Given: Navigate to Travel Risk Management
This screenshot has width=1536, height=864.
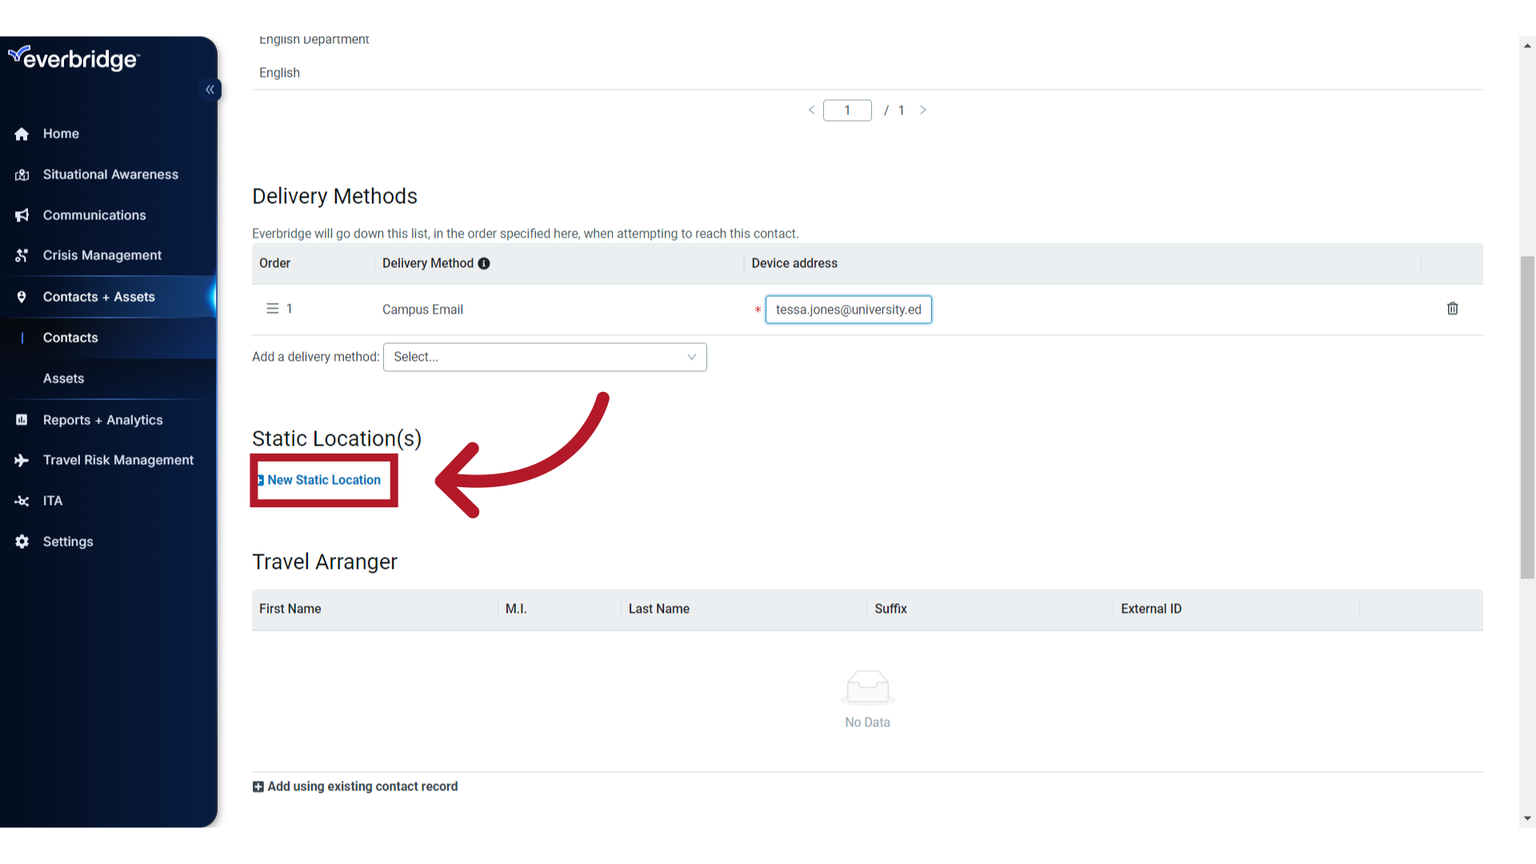Looking at the screenshot, I should coord(118,460).
